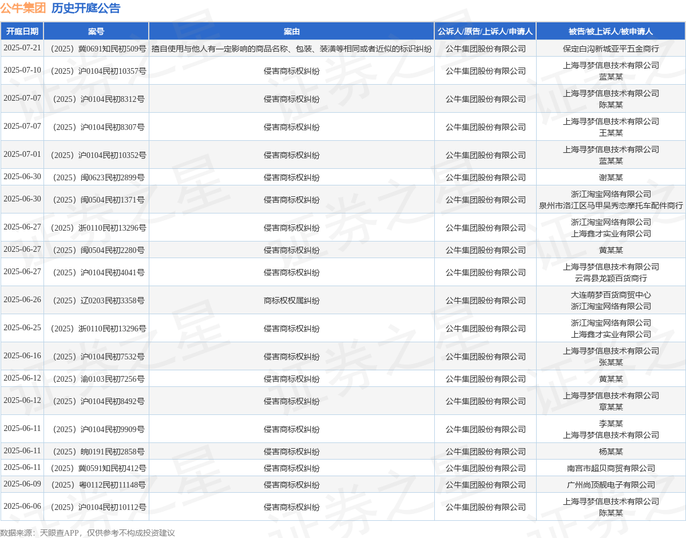
Task: Click the date 2025-07-21
Action: pyautogui.click(x=22, y=48)
